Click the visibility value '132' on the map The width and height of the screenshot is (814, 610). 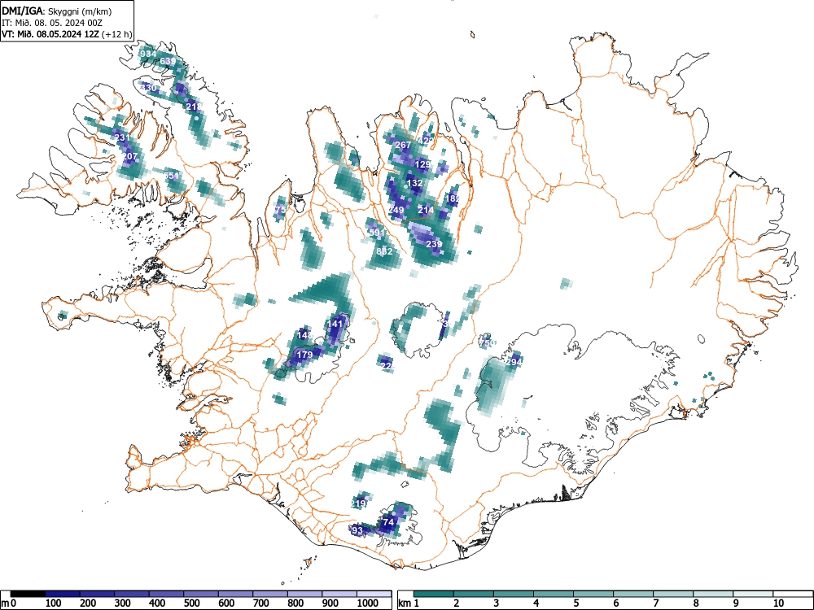[414, 183]
